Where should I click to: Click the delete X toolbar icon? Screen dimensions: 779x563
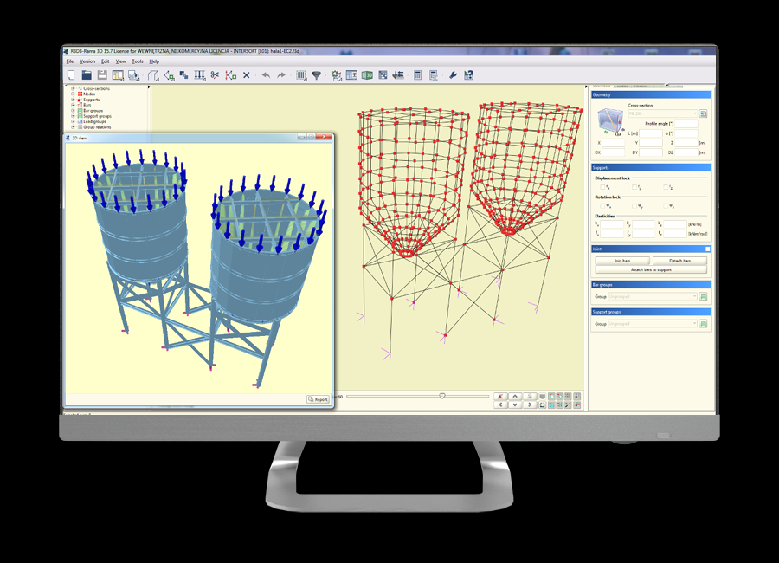point(246,75)
